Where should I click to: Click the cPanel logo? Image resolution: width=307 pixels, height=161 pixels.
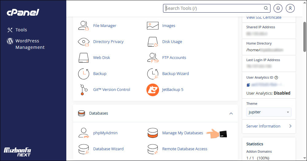point(23,12)
